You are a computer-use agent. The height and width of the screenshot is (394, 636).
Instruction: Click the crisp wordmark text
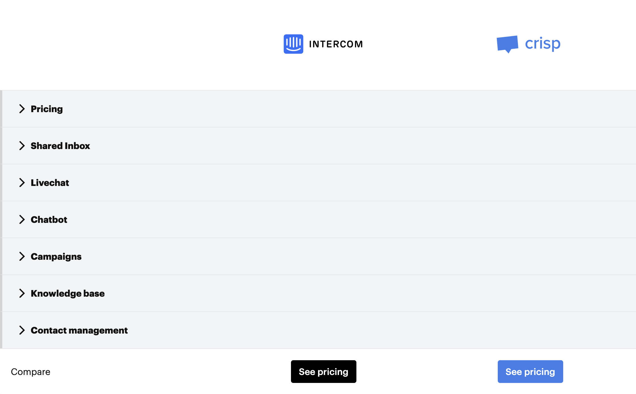(x=543, y=44)
